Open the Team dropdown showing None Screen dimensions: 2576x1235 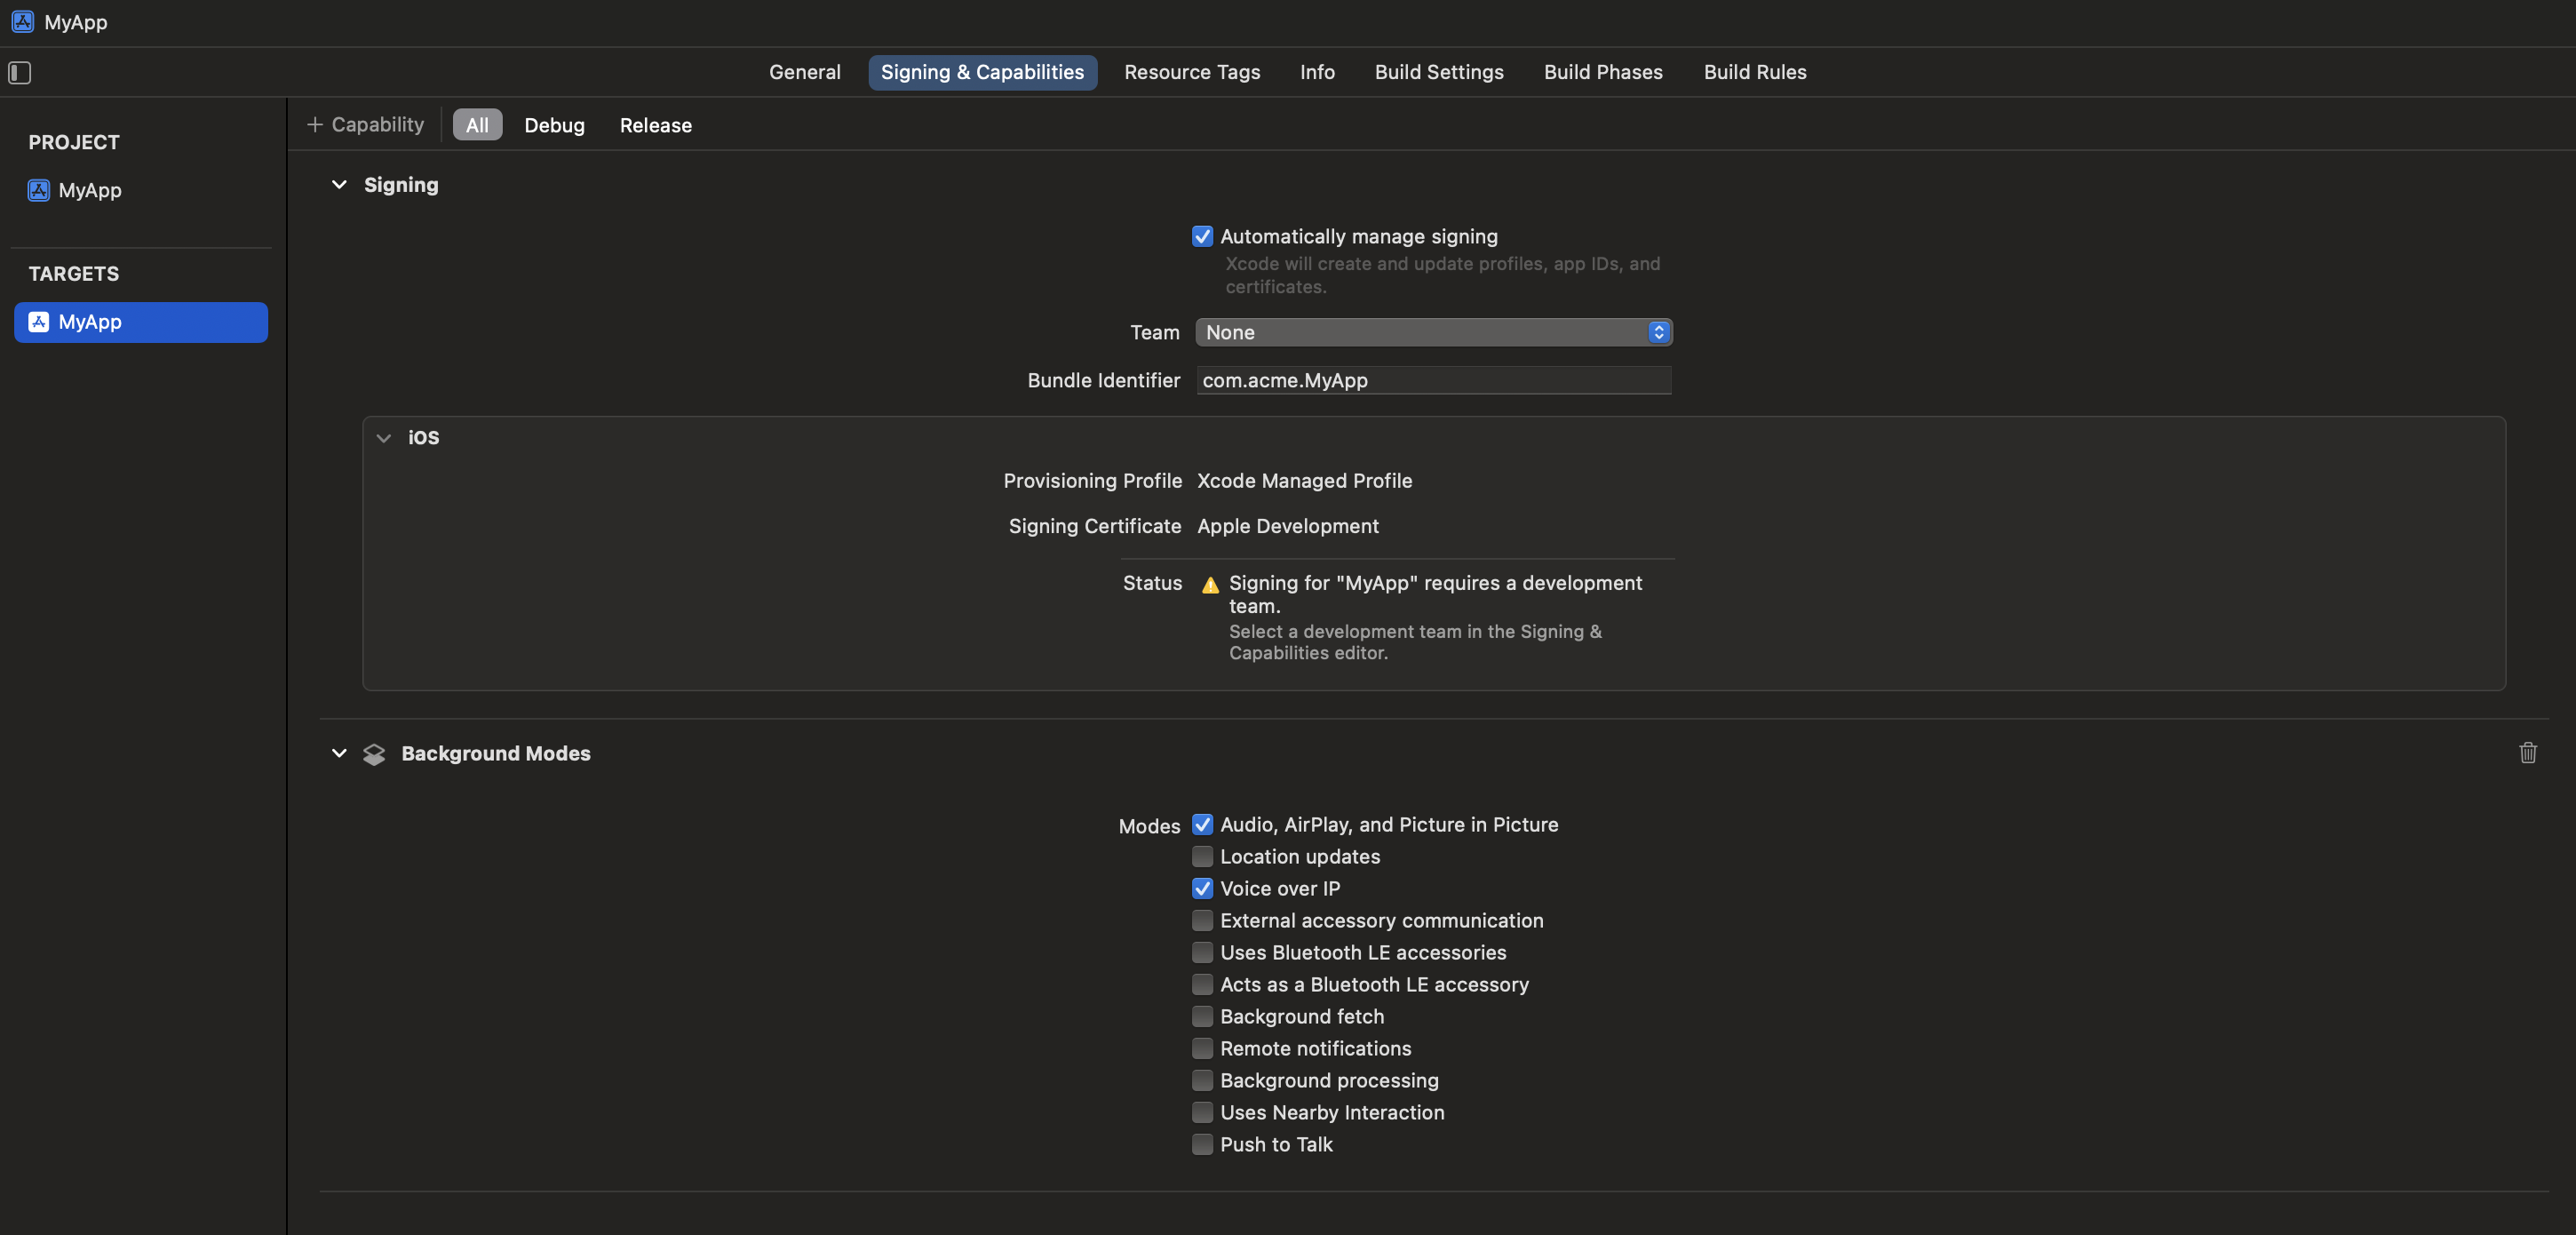[x=1434, y=332]
